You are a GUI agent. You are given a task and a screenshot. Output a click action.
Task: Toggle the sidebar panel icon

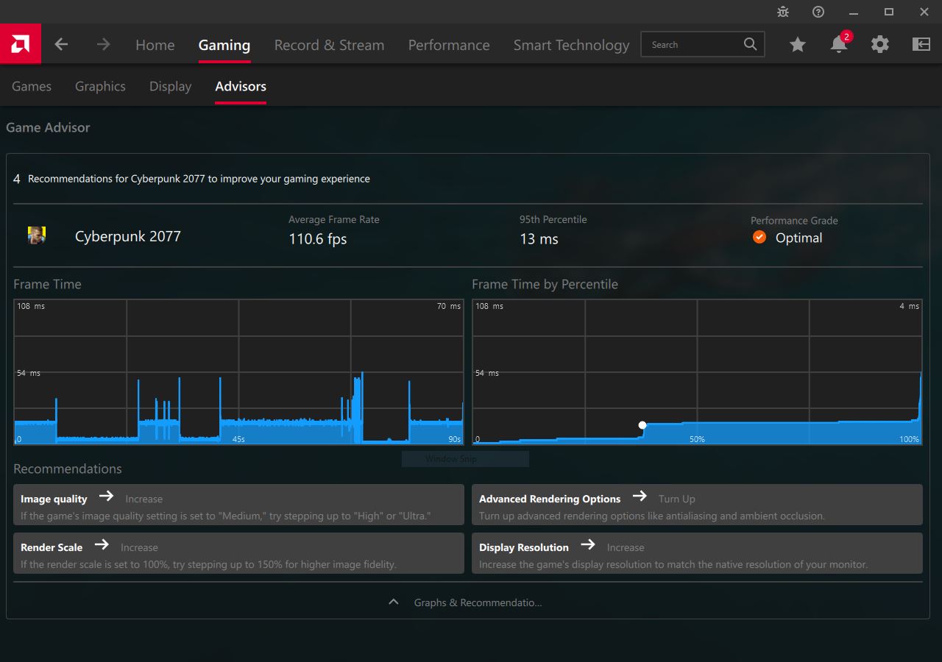921,44
